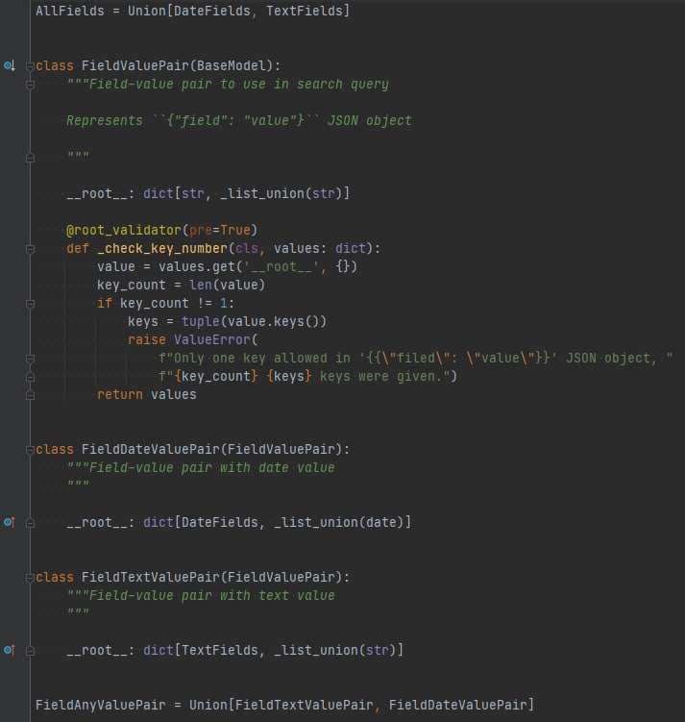
Task: Click the docstring "Field-value pair with date value"
Action: (201, 468)
